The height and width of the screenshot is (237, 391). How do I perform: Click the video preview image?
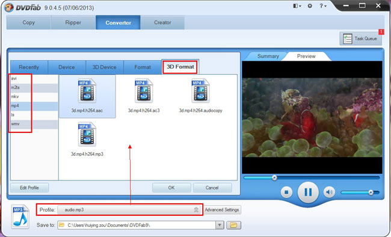(x=312, y=117)
